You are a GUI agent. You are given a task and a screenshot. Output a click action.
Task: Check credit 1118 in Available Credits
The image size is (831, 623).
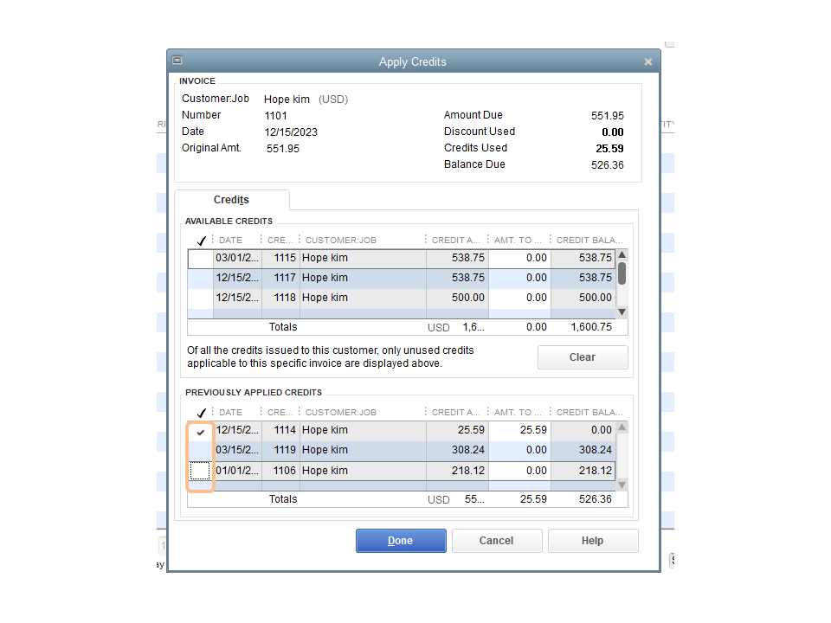[x=201, y=298]
